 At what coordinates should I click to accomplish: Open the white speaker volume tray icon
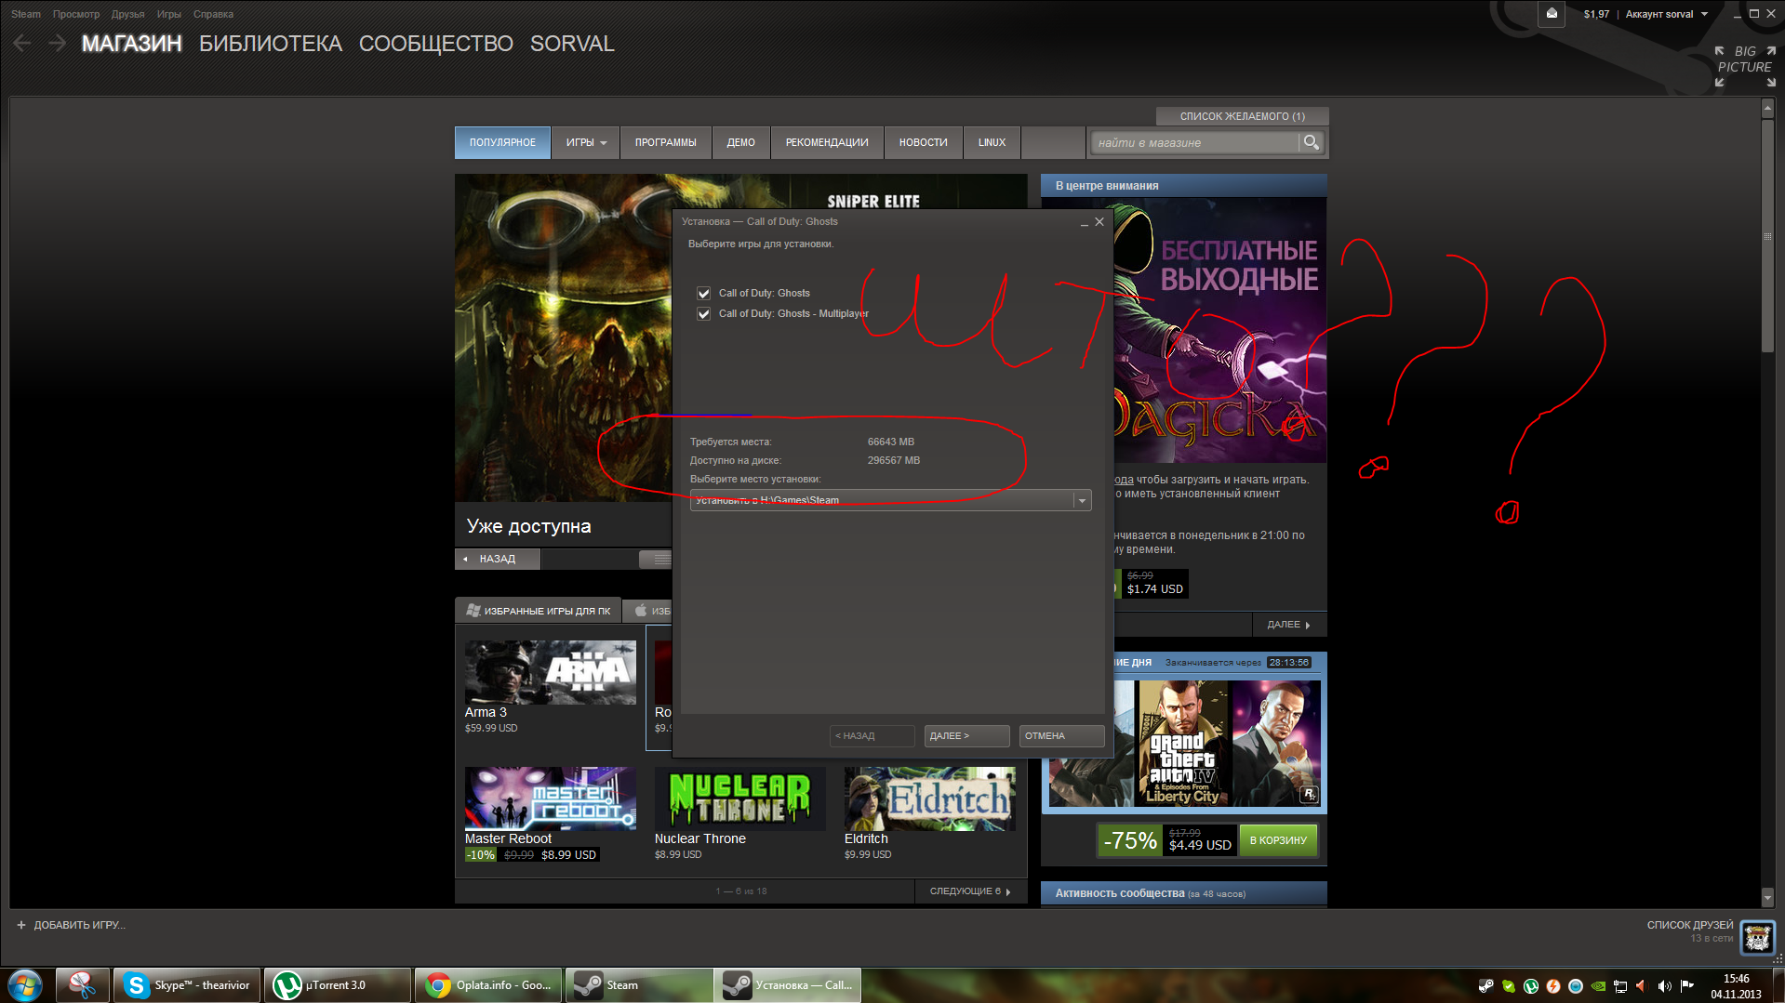[1664, 986]
